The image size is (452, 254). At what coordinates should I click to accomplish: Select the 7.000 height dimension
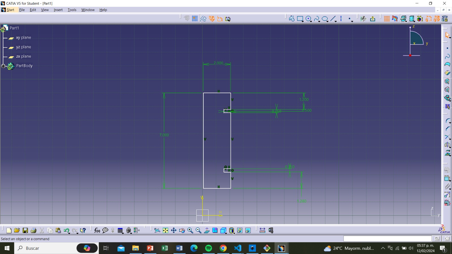[164, 135]
